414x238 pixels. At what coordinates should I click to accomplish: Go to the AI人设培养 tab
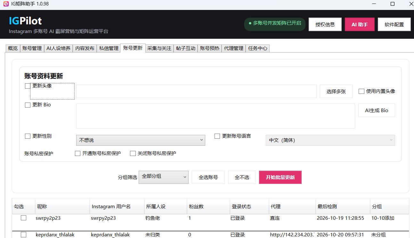[x=58, y=48]
